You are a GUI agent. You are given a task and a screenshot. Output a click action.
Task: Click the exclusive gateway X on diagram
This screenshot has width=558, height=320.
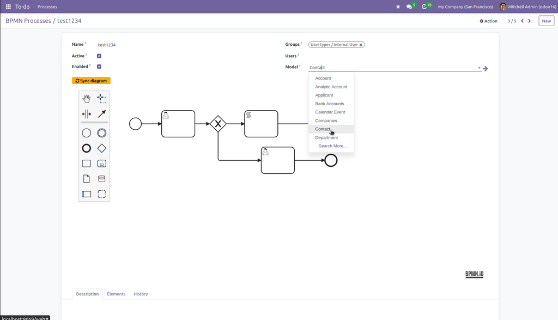tap(218, 124)
